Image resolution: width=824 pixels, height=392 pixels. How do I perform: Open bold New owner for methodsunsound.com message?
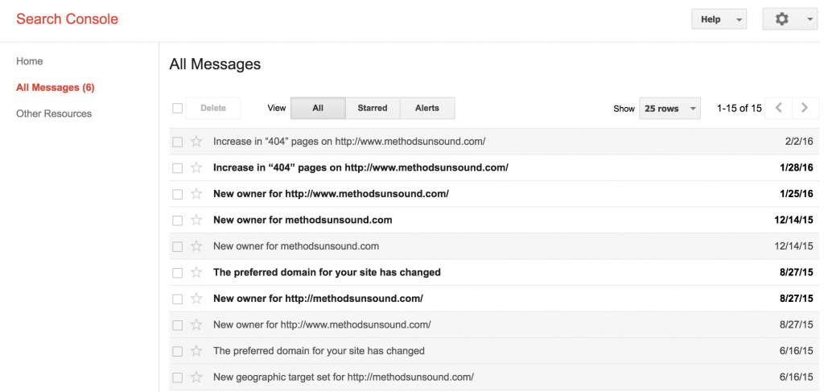pos(303,221)
